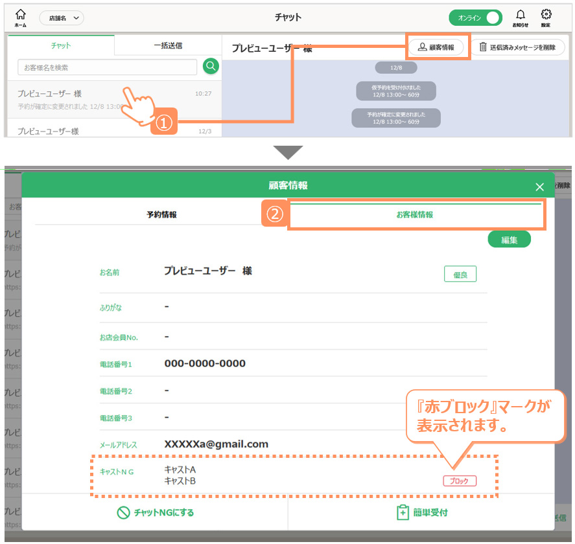Click the Home icon
Image resolution: width=575 pixels, height=544 pixels.
21,15
